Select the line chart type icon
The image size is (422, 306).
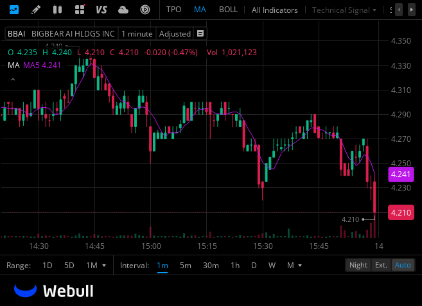pos(14,10)
